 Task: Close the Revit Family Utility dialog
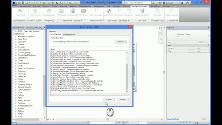pyautogui.click(x=130, y=26)
